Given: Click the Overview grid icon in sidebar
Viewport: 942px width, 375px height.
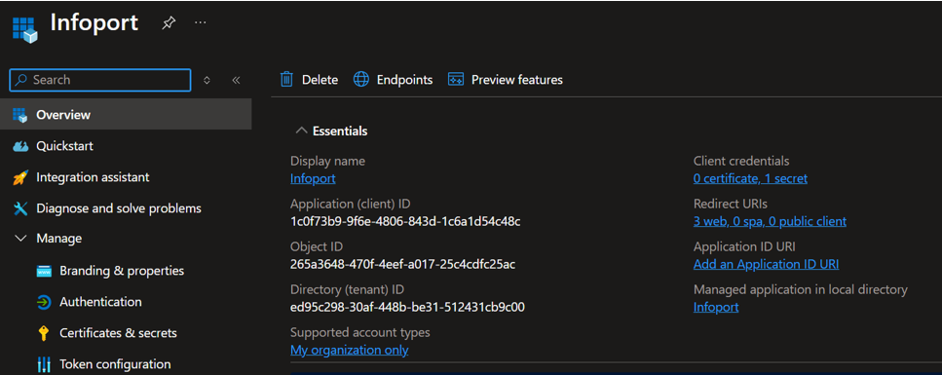Looking at the screenshot, I should click(20, 115).
